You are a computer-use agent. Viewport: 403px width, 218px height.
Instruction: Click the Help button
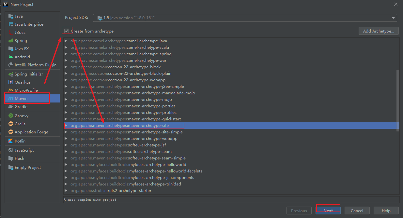point(386,211)
